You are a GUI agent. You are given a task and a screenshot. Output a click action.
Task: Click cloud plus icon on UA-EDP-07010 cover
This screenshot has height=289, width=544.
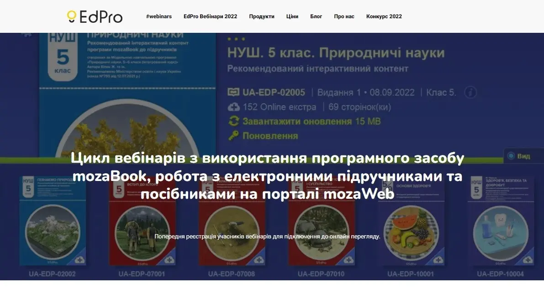[349, 259]
